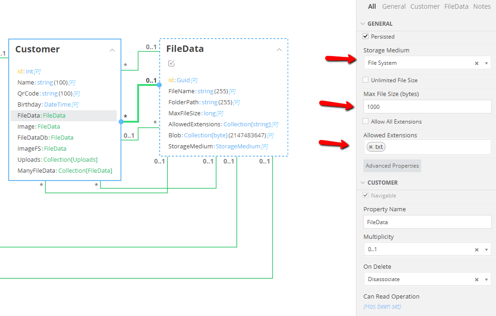The image size is (496, 316).
Task: Clear the Multiplicity value
Action: [x=477, y=250]
